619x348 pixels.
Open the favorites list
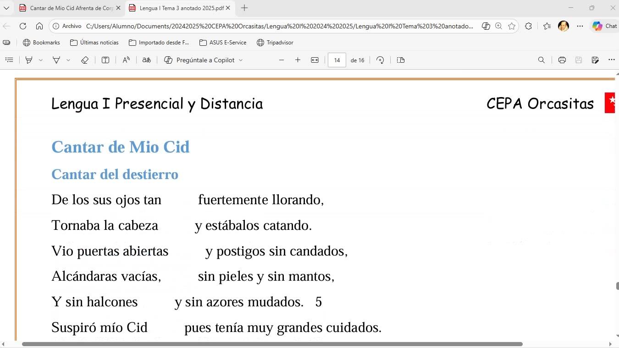coord(547,26)
